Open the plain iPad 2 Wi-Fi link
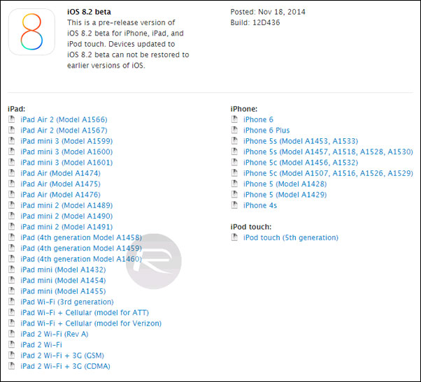 click(41, 345)
